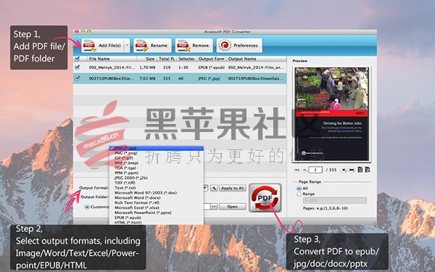435x272 pixels.
Task: Start conversion with the big PDF button
Action: coord(265,198)
